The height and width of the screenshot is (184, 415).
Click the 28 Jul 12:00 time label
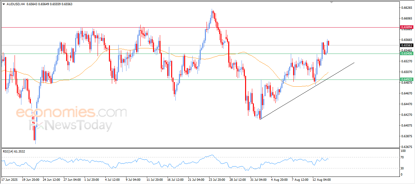click(238, 179)
